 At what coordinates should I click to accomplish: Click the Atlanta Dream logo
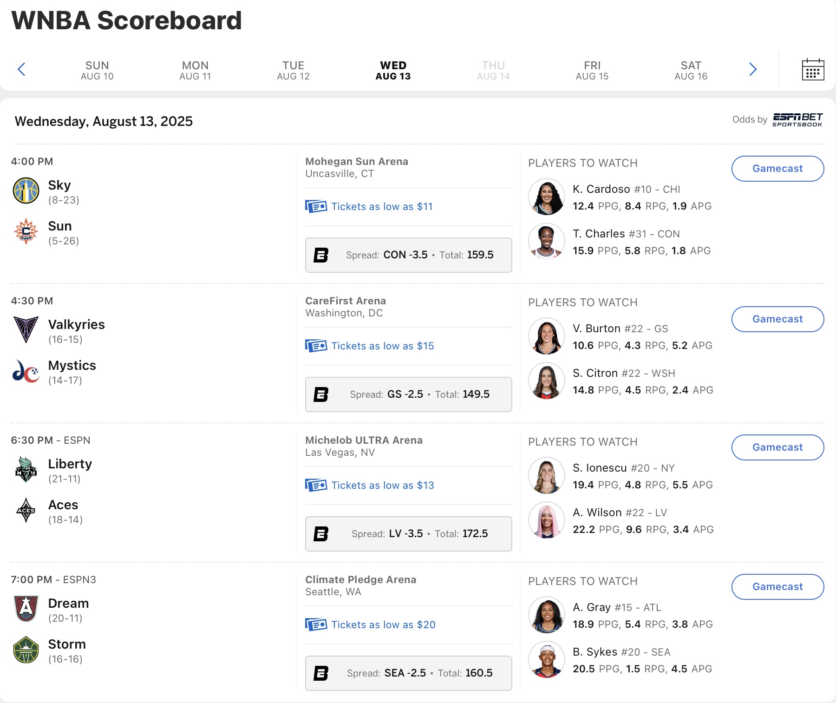tap(26, 609)
